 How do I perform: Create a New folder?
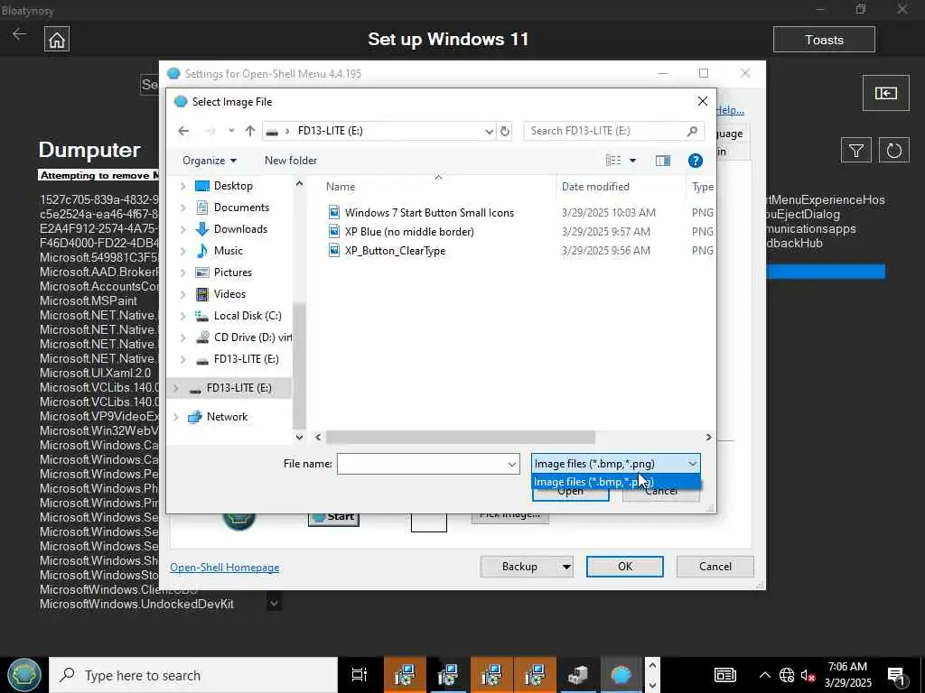coord(290,161)
